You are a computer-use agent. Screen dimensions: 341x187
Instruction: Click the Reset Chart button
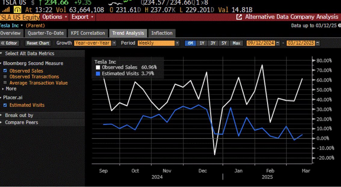pos(38,43)
